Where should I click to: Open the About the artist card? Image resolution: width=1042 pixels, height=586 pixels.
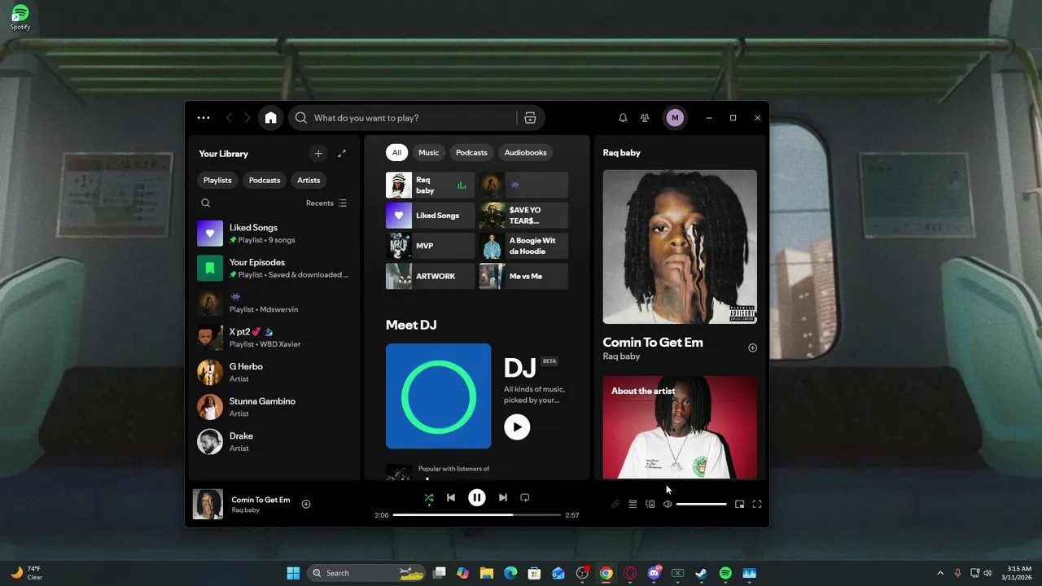point(680,427)
